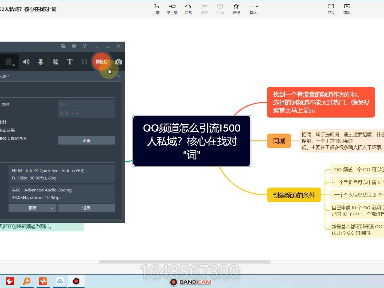Screen dimensions: 384x288
Task: Click document title 核心在找对"词"
Action: [x=41, y=9]
